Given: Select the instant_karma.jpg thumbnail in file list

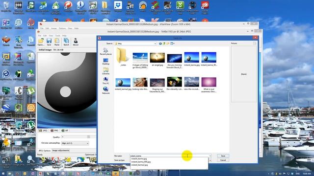Looking at the screenshot, I should click(x=192, y=59).
